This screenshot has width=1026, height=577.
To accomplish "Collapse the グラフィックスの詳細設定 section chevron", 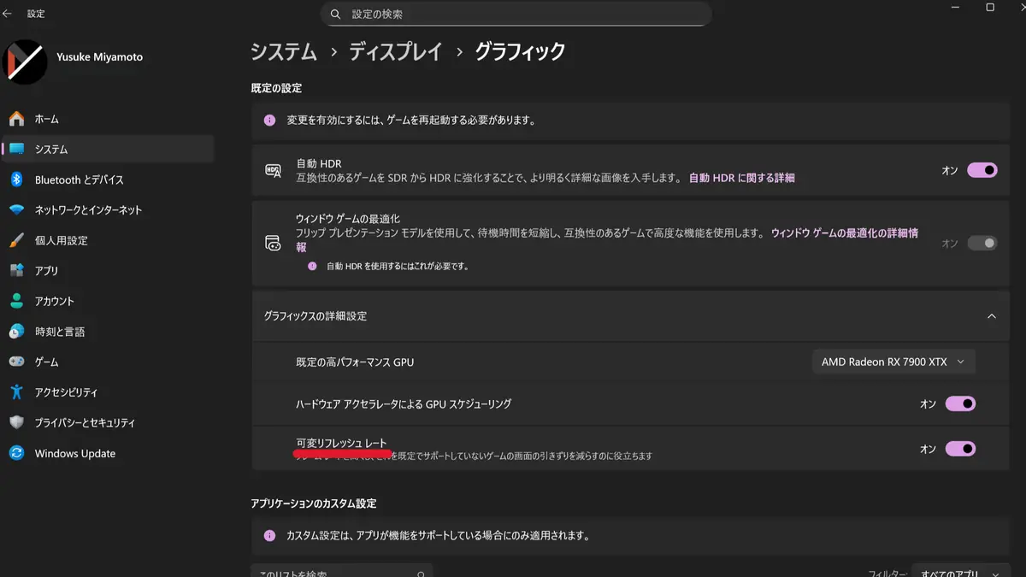I will (x=992, y=316).
